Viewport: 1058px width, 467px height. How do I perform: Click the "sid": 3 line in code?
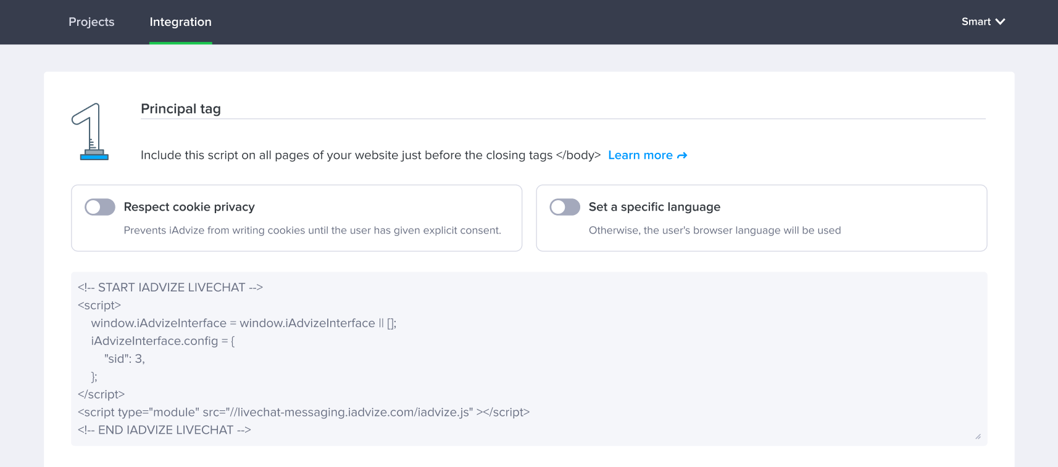point(125,359)
